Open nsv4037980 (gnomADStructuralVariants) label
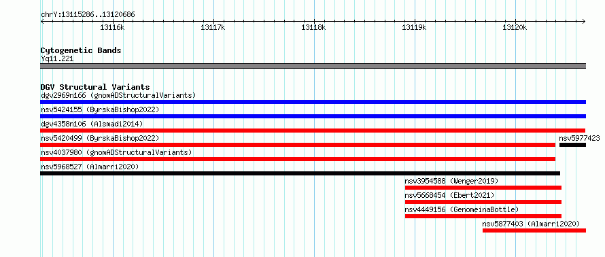The image size is (605, 257). [116, 152]
